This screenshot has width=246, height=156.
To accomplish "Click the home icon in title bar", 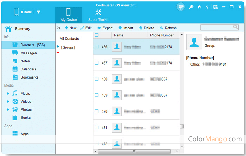I will coord(199,7).
